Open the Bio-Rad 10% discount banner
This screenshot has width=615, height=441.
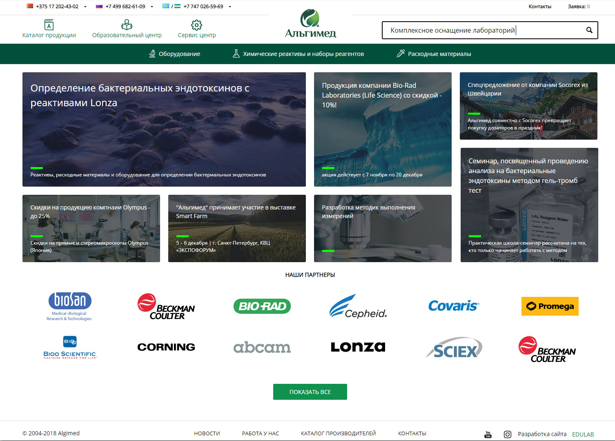(383, 129)
